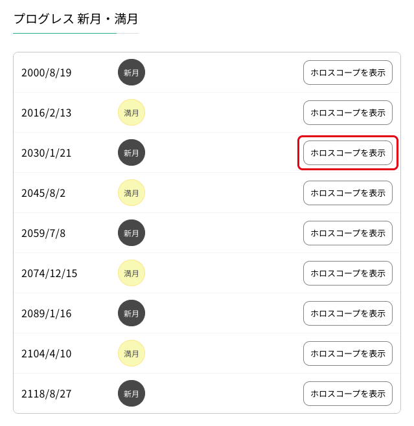Click the full moon icon for 2074/12/15
This screenshot has width=414, height=426.
point(132,273)
